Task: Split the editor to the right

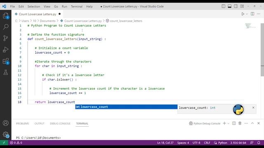Action: (x=252, y=14)
